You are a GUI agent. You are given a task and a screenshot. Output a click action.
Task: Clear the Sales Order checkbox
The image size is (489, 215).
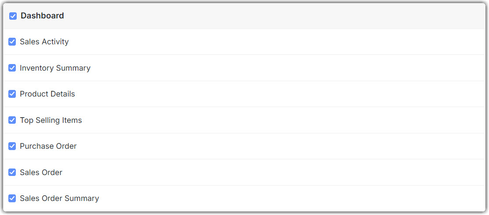(x=12, y=172)
